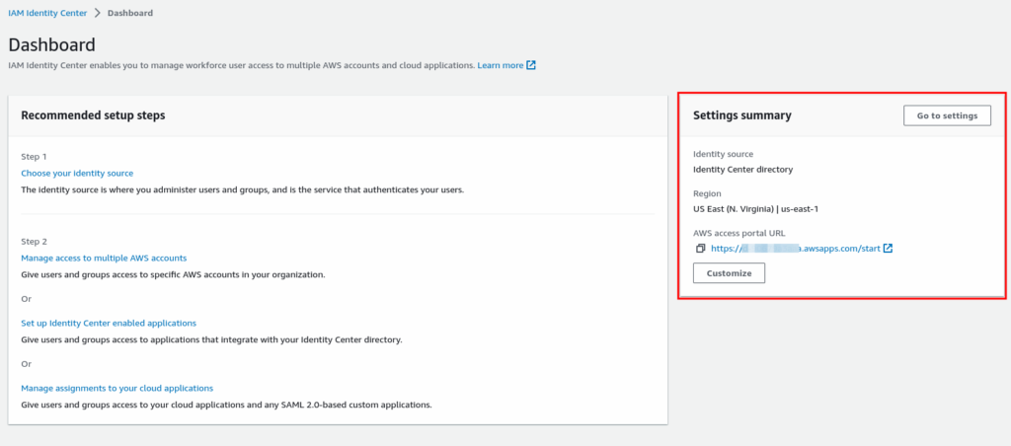
Task: Select the Identity Center directory value text
Action: point(742,169)
